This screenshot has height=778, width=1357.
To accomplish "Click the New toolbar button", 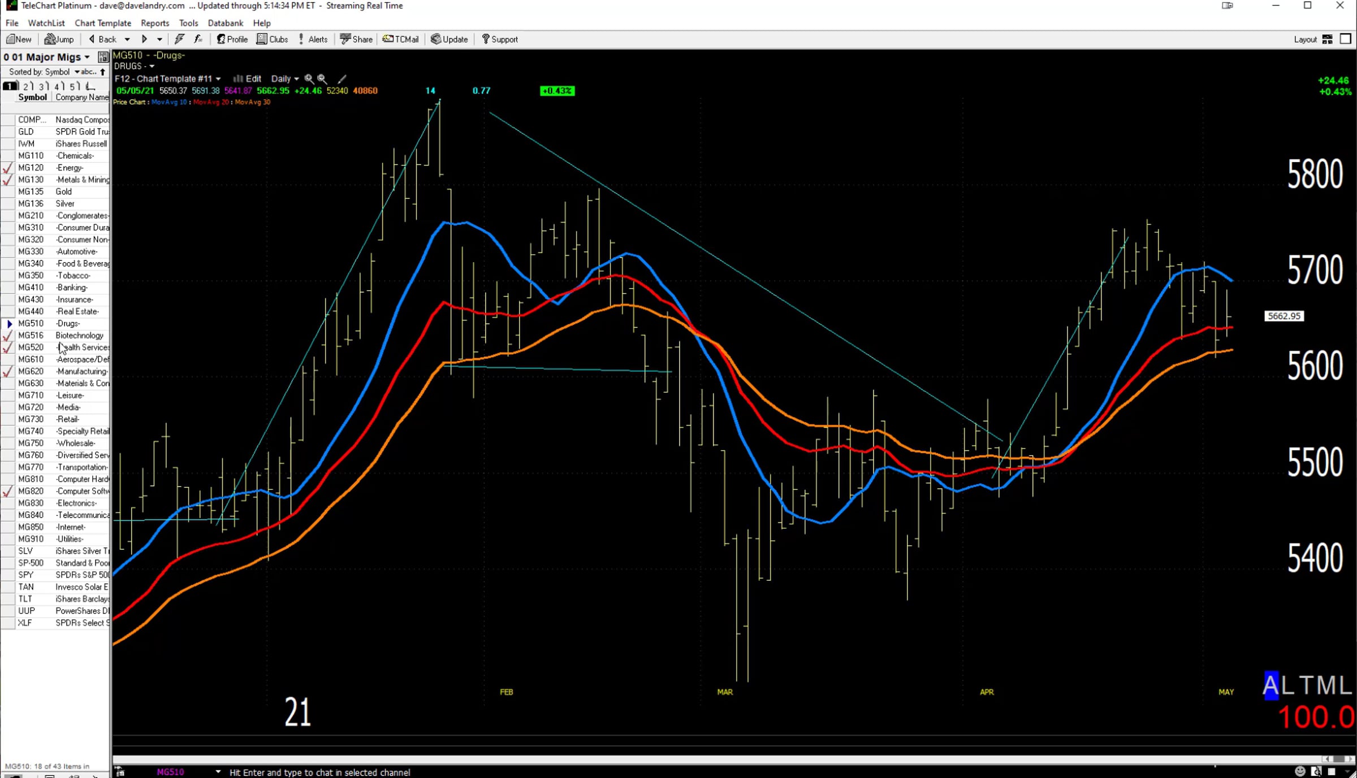I will 19,39.
